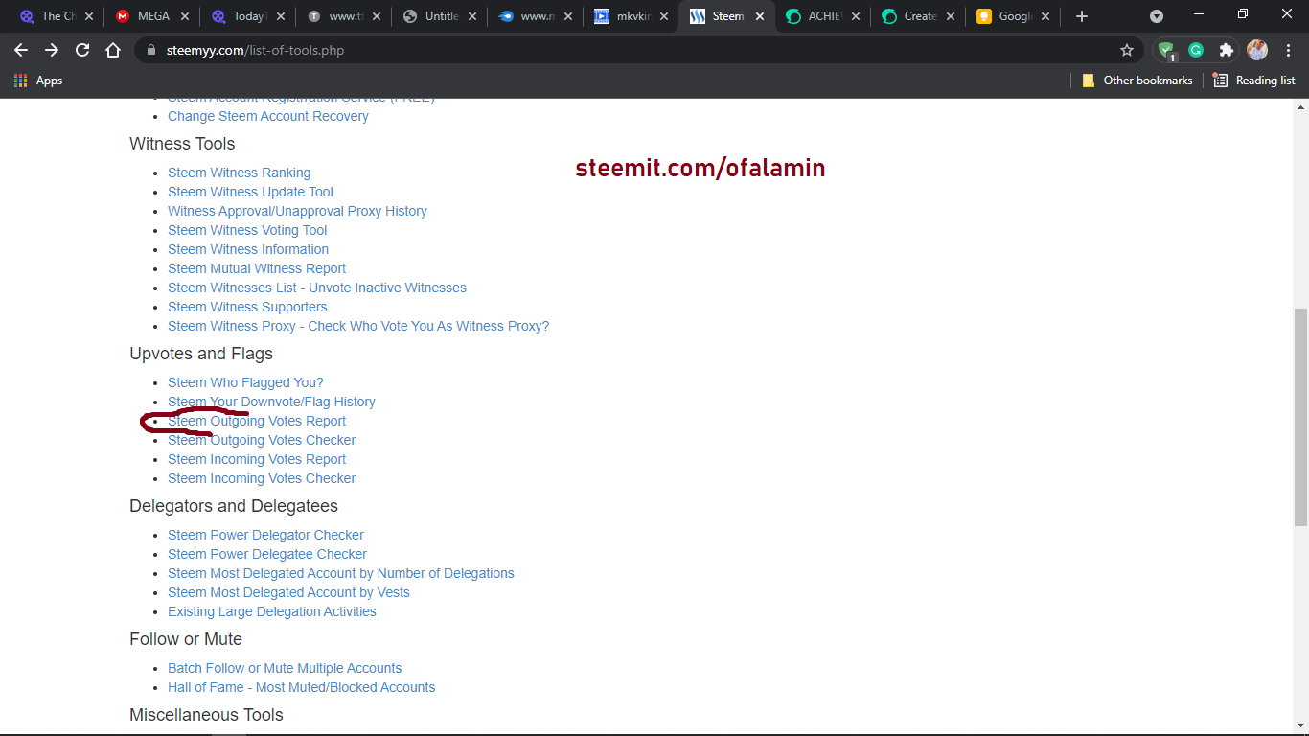Switch to the MEGA tab
The image size is (1309, 736).
coord(151,16)
